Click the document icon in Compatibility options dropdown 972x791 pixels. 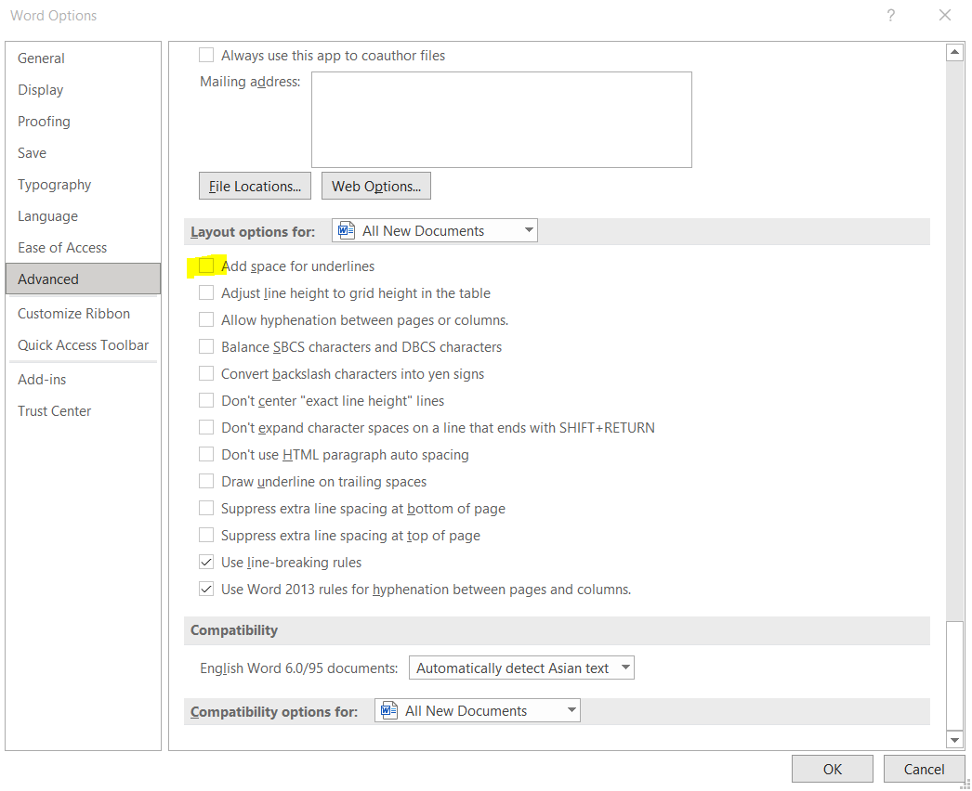[x=390, y=711]
